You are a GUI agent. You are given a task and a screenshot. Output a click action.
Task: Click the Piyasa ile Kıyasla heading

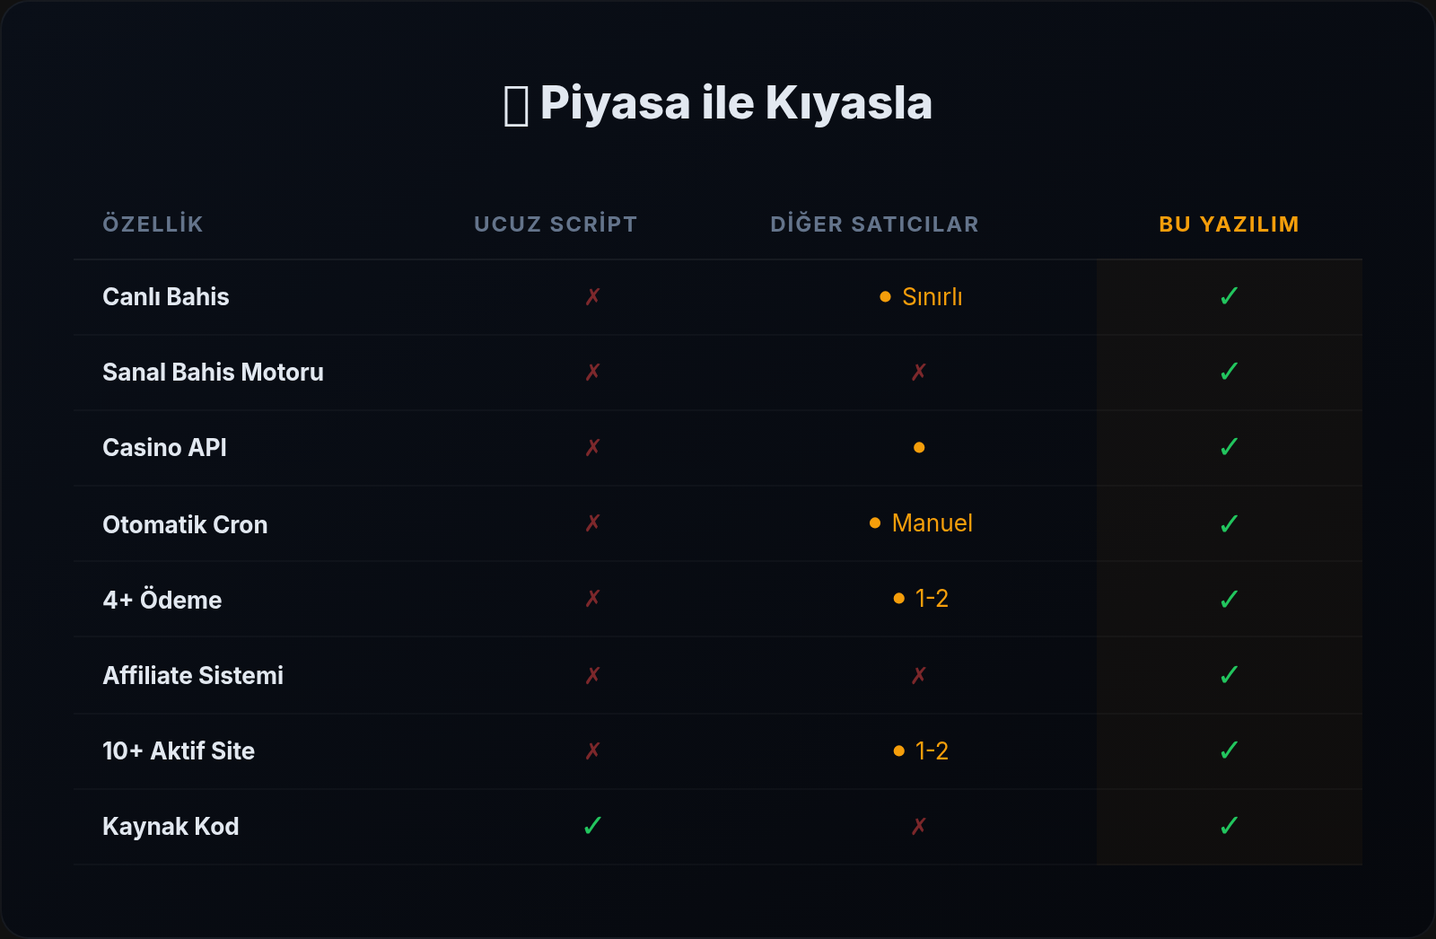pyautogui.click(x=735, y=103)
